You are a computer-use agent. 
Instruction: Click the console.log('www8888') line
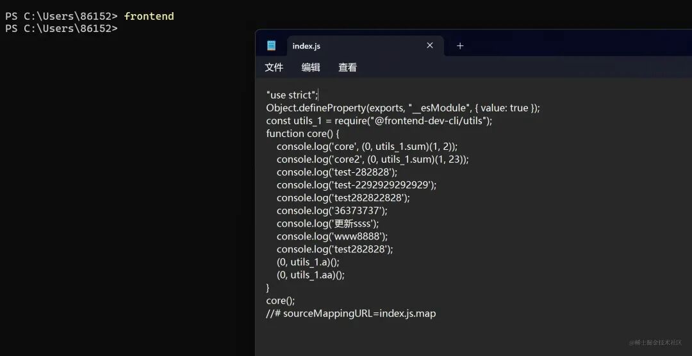click(333, 236)
